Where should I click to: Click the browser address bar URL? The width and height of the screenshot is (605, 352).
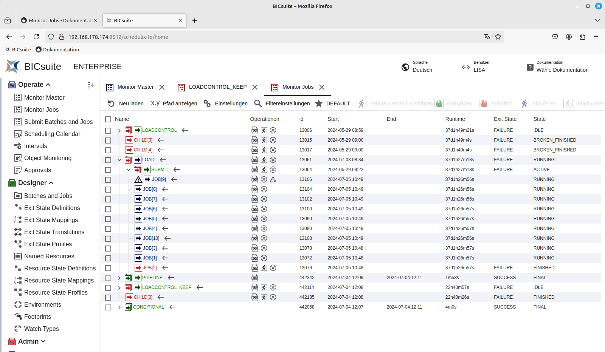118,37
